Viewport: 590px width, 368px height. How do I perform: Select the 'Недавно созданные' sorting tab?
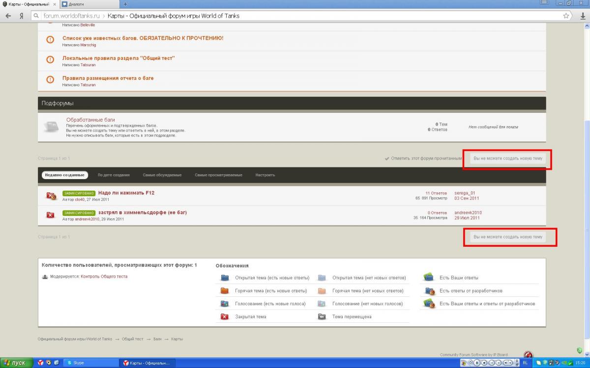(64, 175)
